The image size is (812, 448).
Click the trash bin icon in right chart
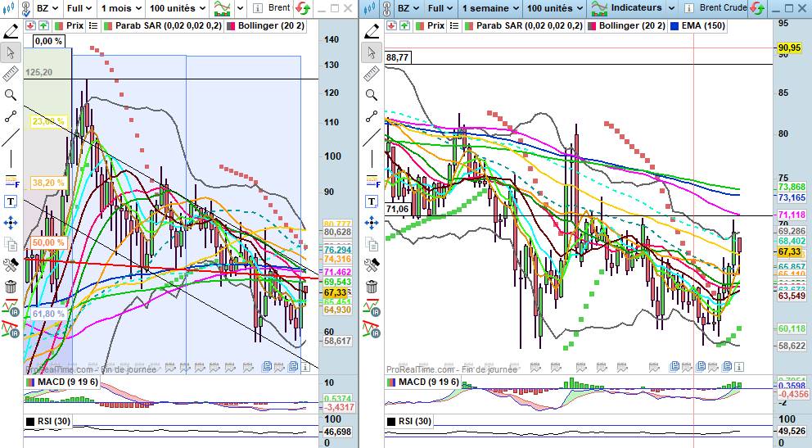click(372, 287)
